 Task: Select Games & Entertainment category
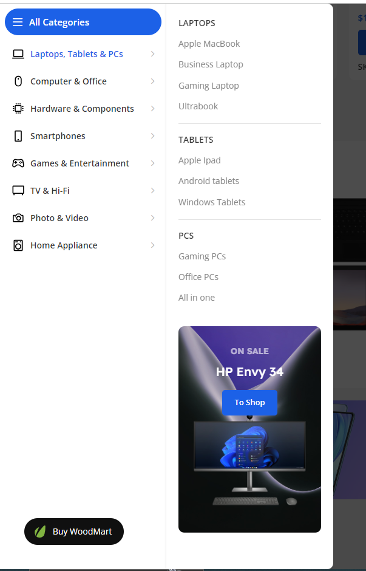tap(83, 163)
